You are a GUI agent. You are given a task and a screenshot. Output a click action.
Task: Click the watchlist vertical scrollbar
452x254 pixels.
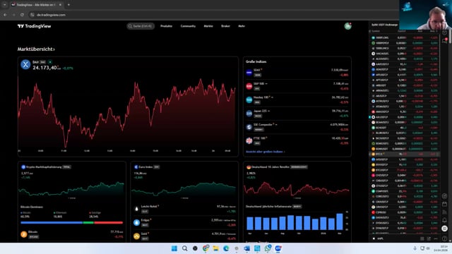[440, 55]
